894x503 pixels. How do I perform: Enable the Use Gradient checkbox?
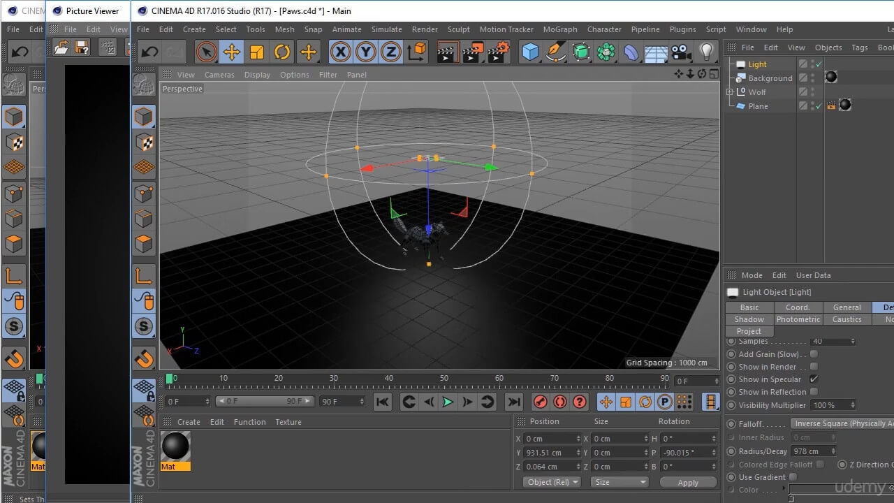(793, 477)
